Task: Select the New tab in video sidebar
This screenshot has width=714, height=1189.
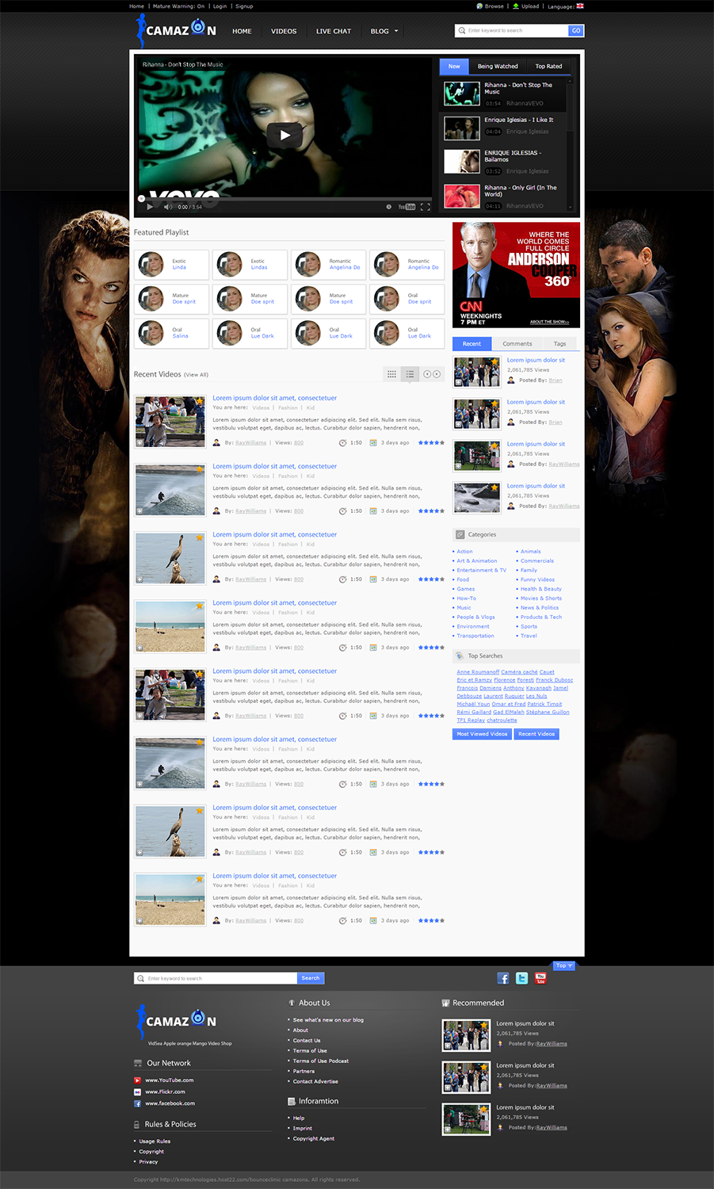Action: (454, 66)
